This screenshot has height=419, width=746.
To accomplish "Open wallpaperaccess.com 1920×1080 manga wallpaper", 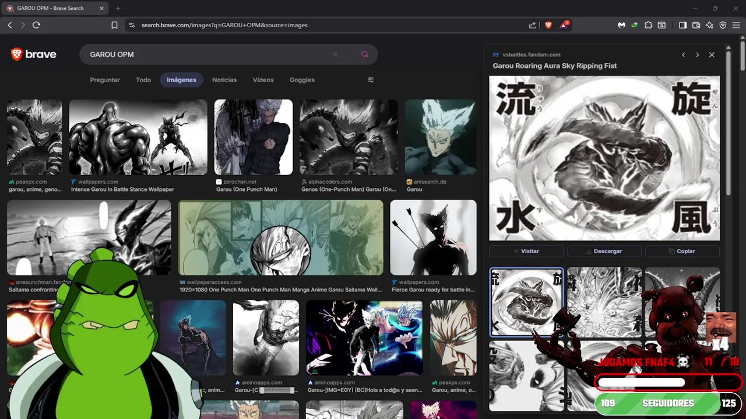I will (281, 237).
